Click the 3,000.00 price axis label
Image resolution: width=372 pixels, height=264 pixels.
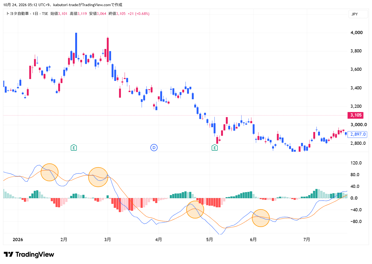pyautogui.click(x=359, y=125)
